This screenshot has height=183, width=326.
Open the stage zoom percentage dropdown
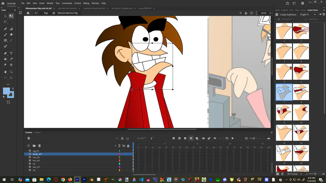270,13
